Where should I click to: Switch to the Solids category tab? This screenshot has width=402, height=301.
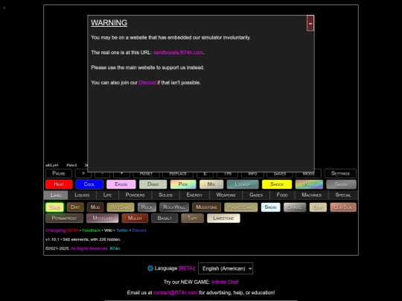pyautogui.click(x=165, y=195)
